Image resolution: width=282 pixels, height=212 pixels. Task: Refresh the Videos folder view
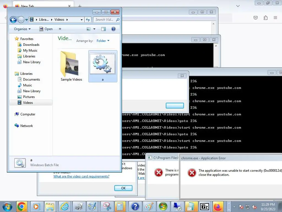coord(88,20)
